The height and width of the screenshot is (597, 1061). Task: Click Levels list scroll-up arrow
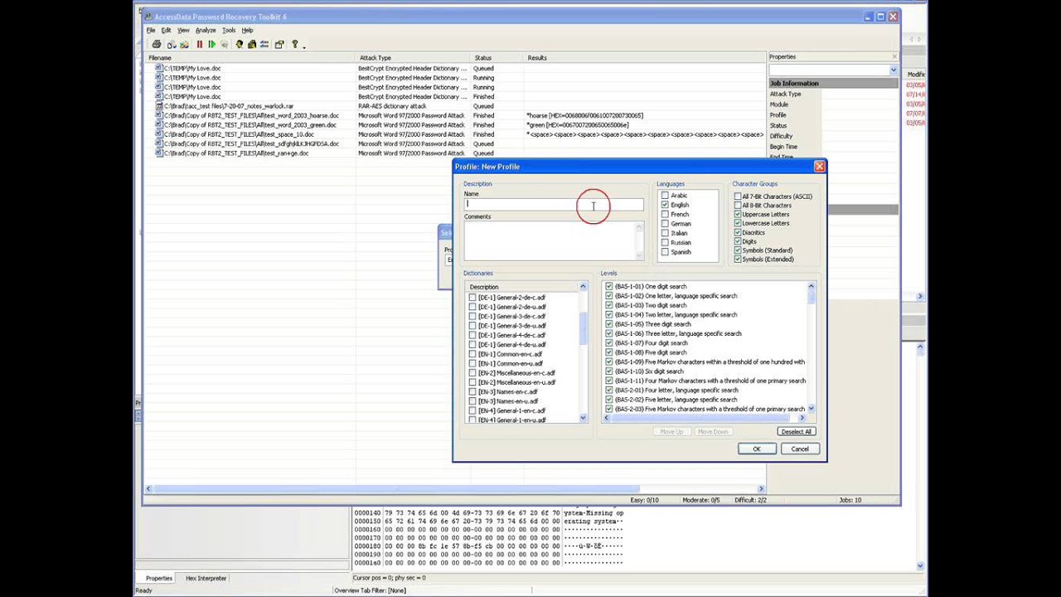tap(811, 287)
